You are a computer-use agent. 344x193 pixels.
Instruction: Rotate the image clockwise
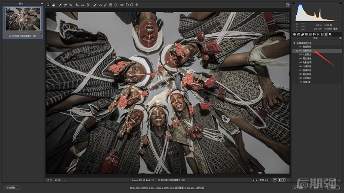[132, 5]
